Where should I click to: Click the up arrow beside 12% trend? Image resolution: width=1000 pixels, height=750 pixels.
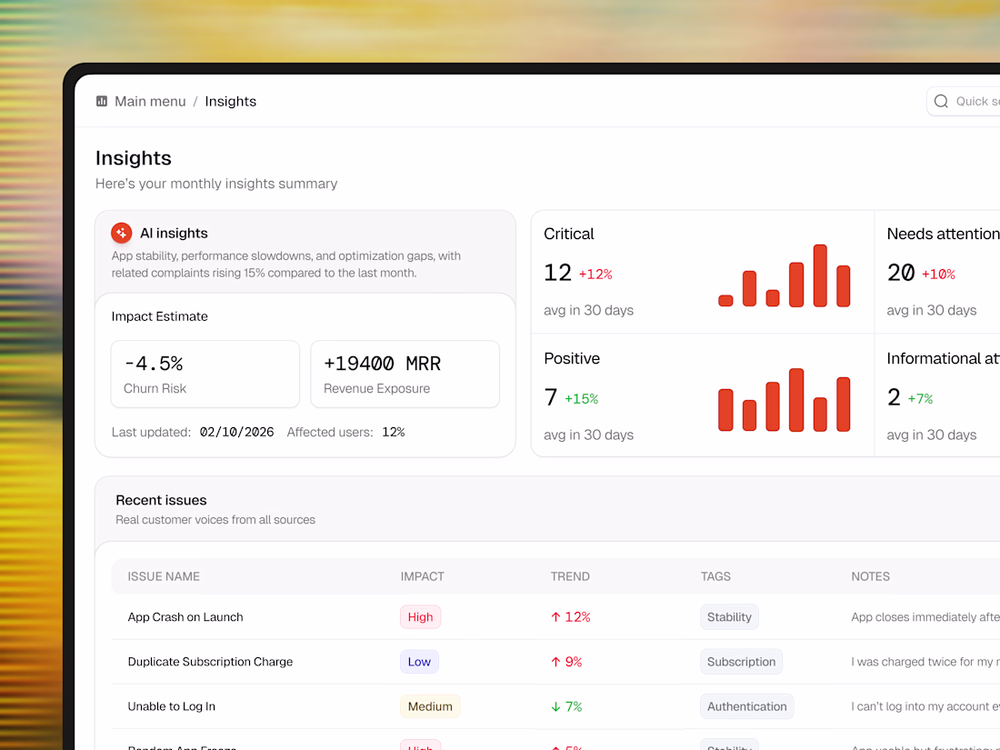pos(555,617)
